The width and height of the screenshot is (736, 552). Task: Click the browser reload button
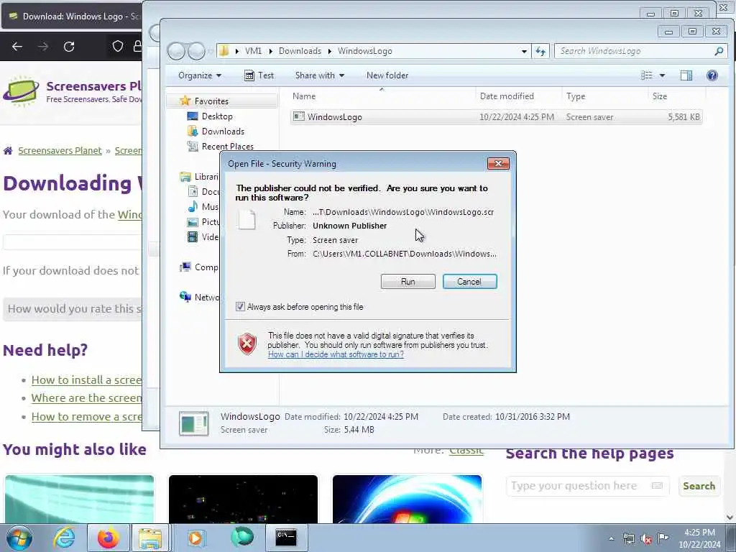69,47
